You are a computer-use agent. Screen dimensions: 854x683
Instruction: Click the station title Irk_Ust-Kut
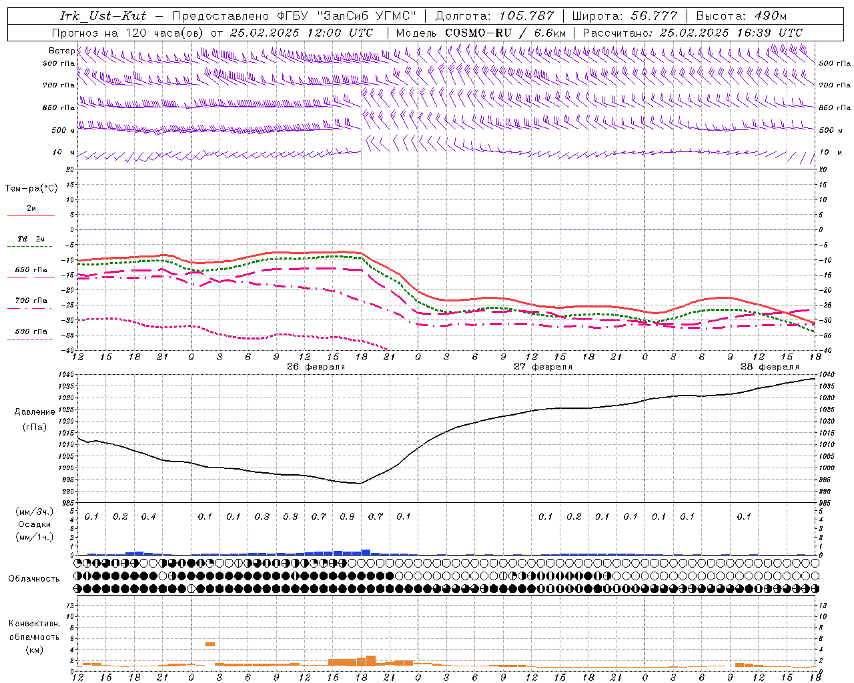103,16
